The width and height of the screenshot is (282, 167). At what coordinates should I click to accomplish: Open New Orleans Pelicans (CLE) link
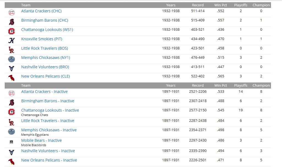[x=45, y=76]
